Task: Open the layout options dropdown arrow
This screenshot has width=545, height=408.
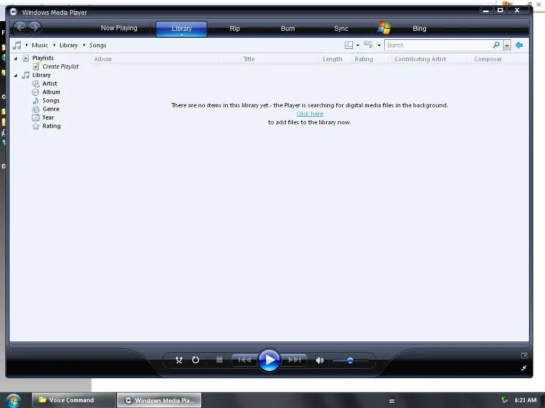Action: [358, 46]
